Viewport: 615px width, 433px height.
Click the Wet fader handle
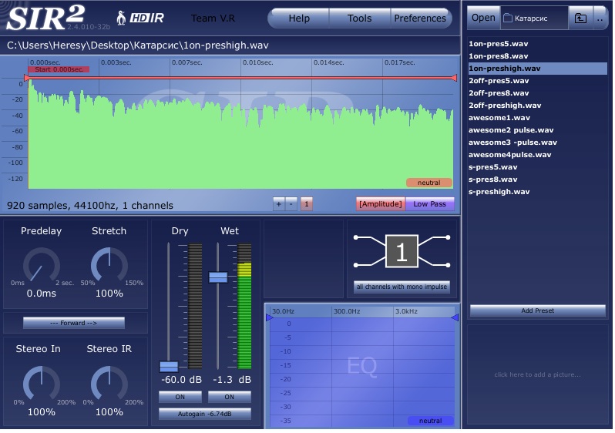(x=218, y=277)
